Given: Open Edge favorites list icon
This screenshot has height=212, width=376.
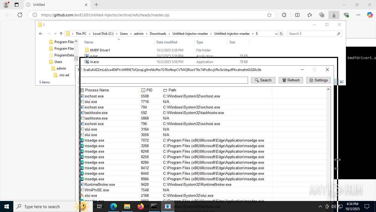Looking at the screenshot, I should (x=309, y=15).
